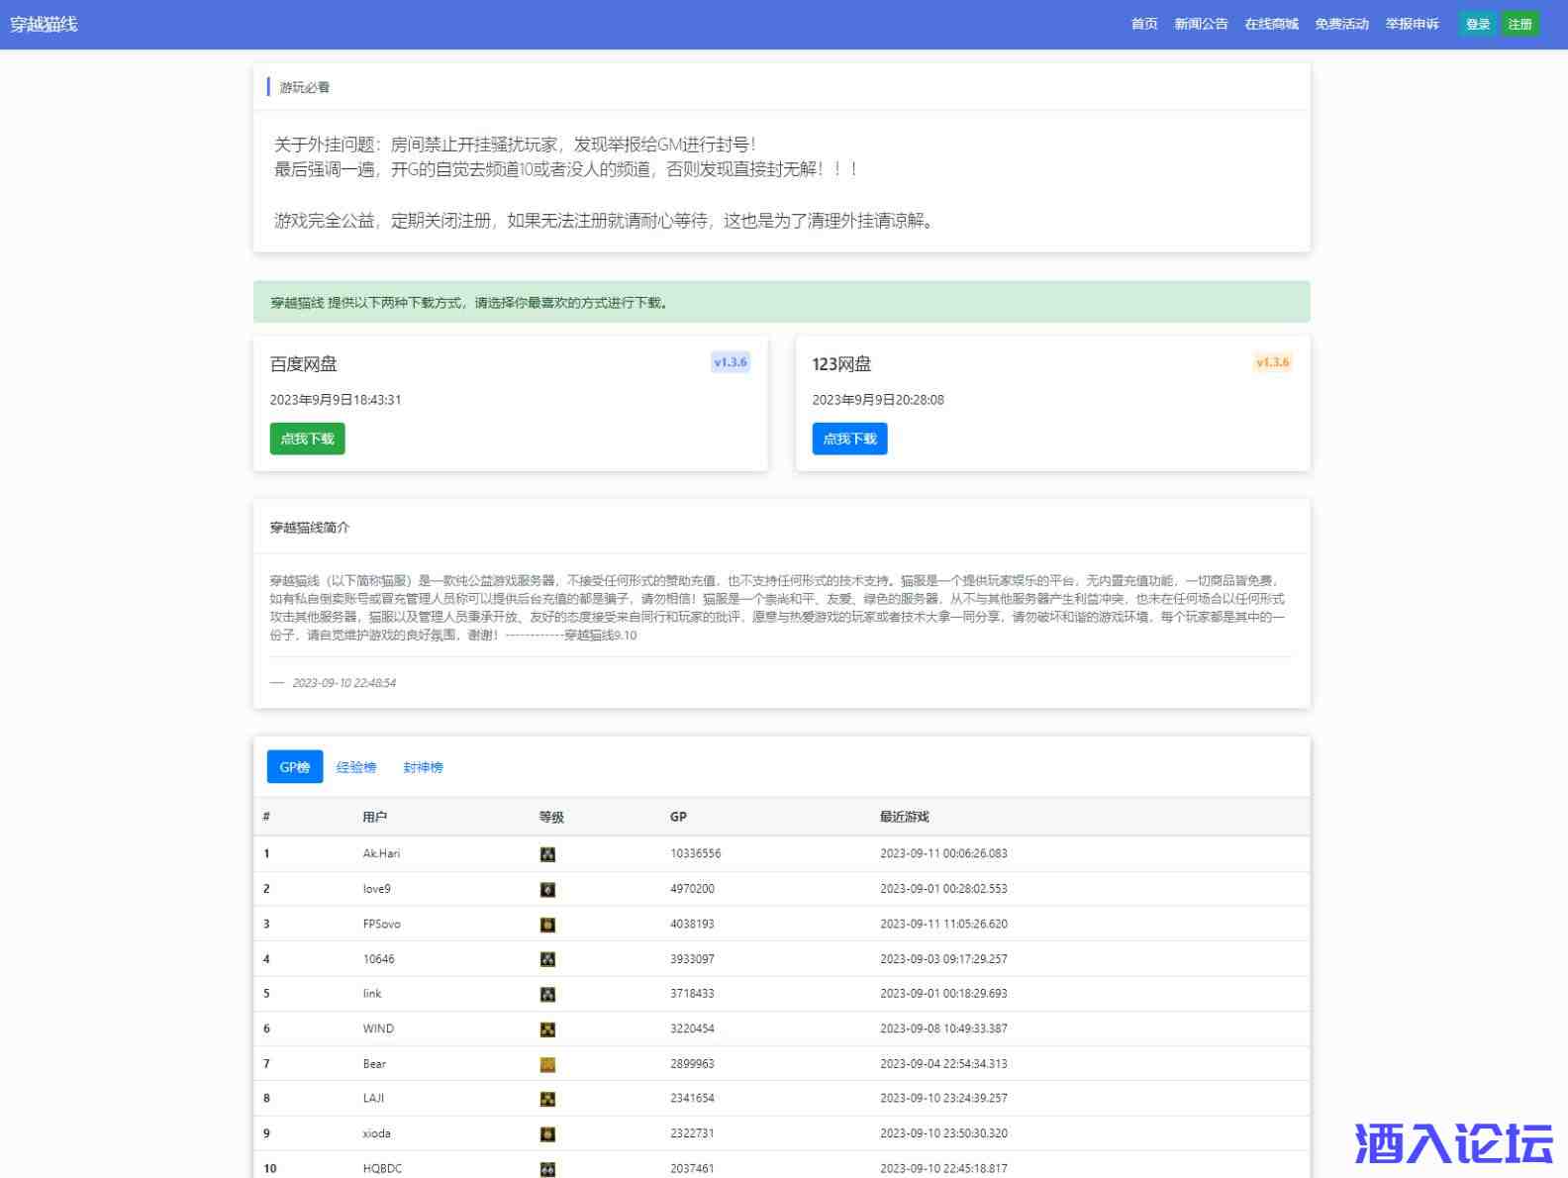This screenshot has height=1178, width=1568.
Task: Click the green 注册 button
Action: click(x=1519, y=24)
